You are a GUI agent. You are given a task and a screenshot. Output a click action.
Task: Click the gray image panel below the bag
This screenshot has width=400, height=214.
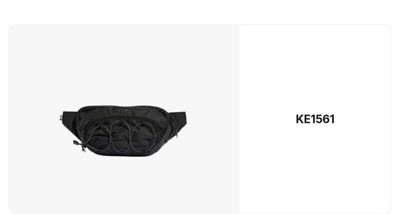tap(124, 185)
